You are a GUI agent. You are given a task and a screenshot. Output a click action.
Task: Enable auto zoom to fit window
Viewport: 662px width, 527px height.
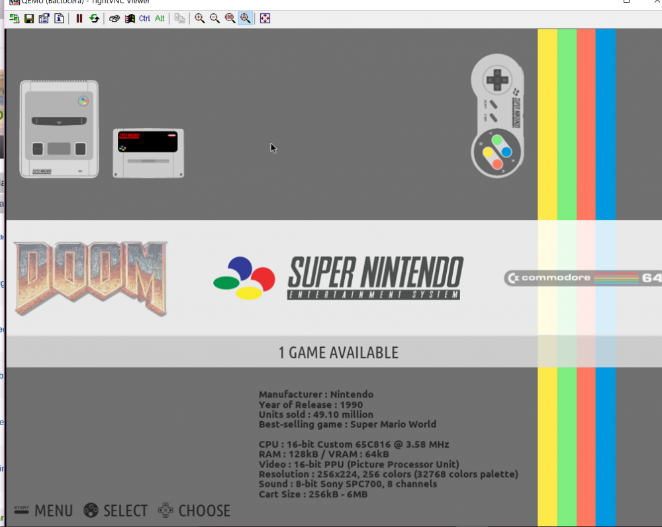(x=246, y=19)
